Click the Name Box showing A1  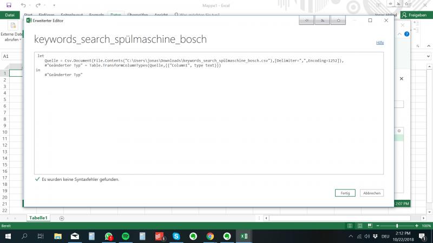pos(11,56)
